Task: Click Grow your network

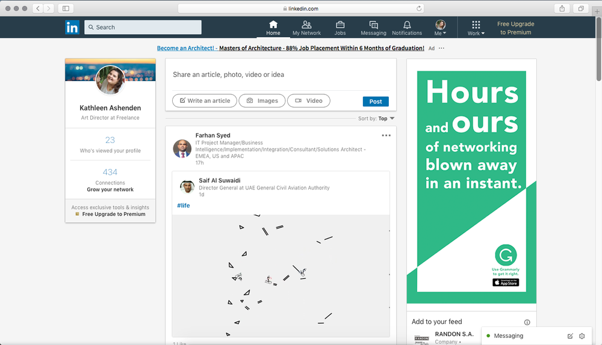Action: tap(110, 189)
